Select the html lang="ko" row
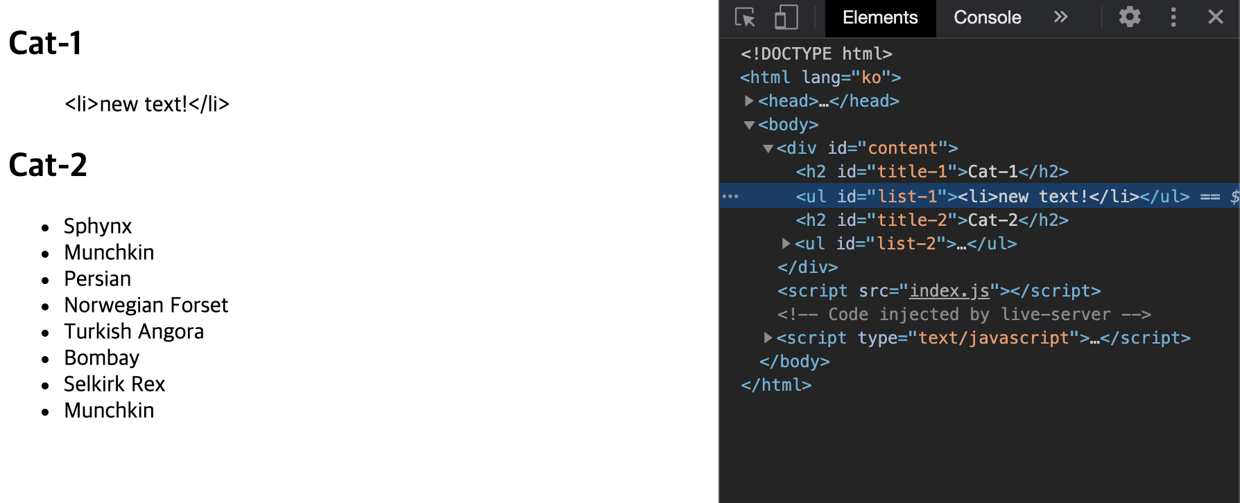 click(980, 78)
